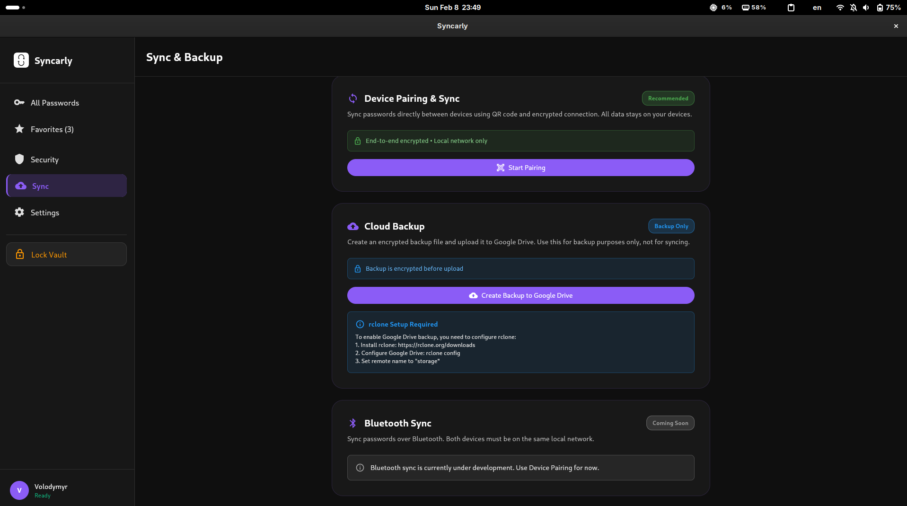907x506 pixels.
Task: Open Settings using the gear icon
Action: (x=19, y=213)
